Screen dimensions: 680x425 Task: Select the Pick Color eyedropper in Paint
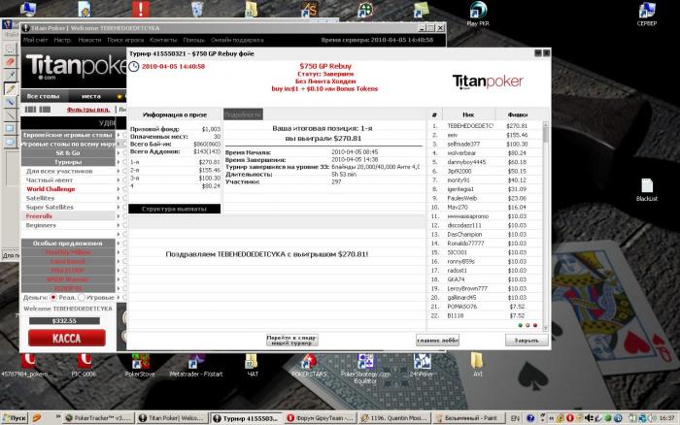[x=10, y=75]
